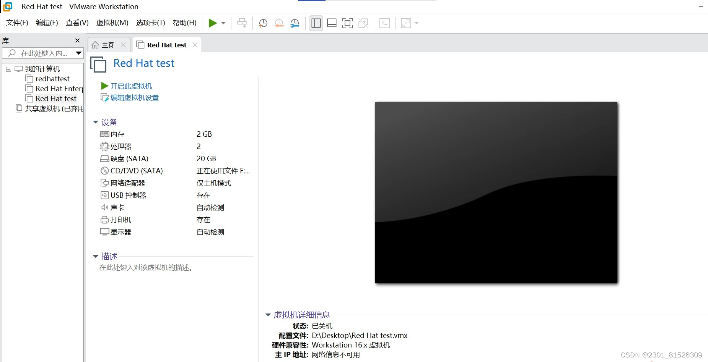Revert to snapshot using the clock-arrow icon
Screen dimensions: 708x362
tap(279, 23)
